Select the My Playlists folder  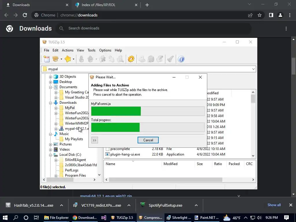pos(74,139)
